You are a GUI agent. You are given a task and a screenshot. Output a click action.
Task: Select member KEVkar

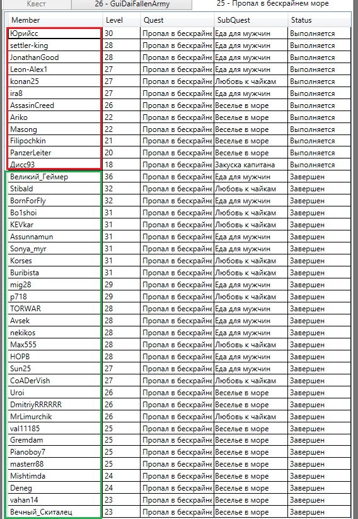pos(54,224)
